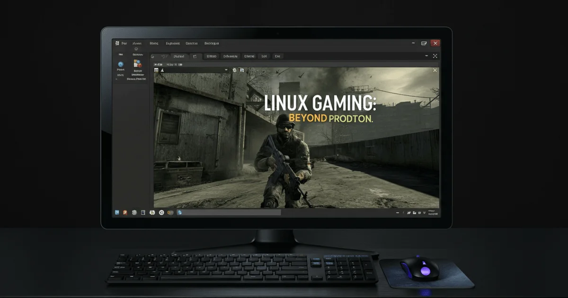Click the gear settings icon above the game view
This screenshot has height=298, width=568.
pyautogui.click(x=234, y=70)
